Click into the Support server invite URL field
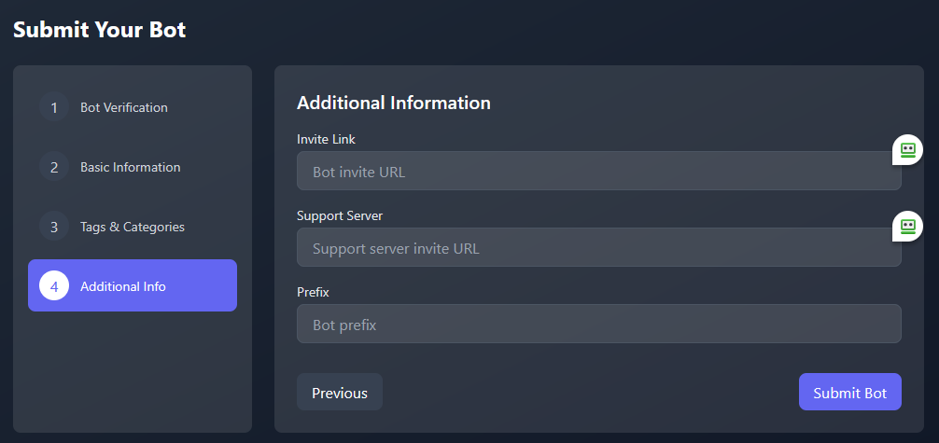Screen dimensions: 939x443 tap(599, 247)
